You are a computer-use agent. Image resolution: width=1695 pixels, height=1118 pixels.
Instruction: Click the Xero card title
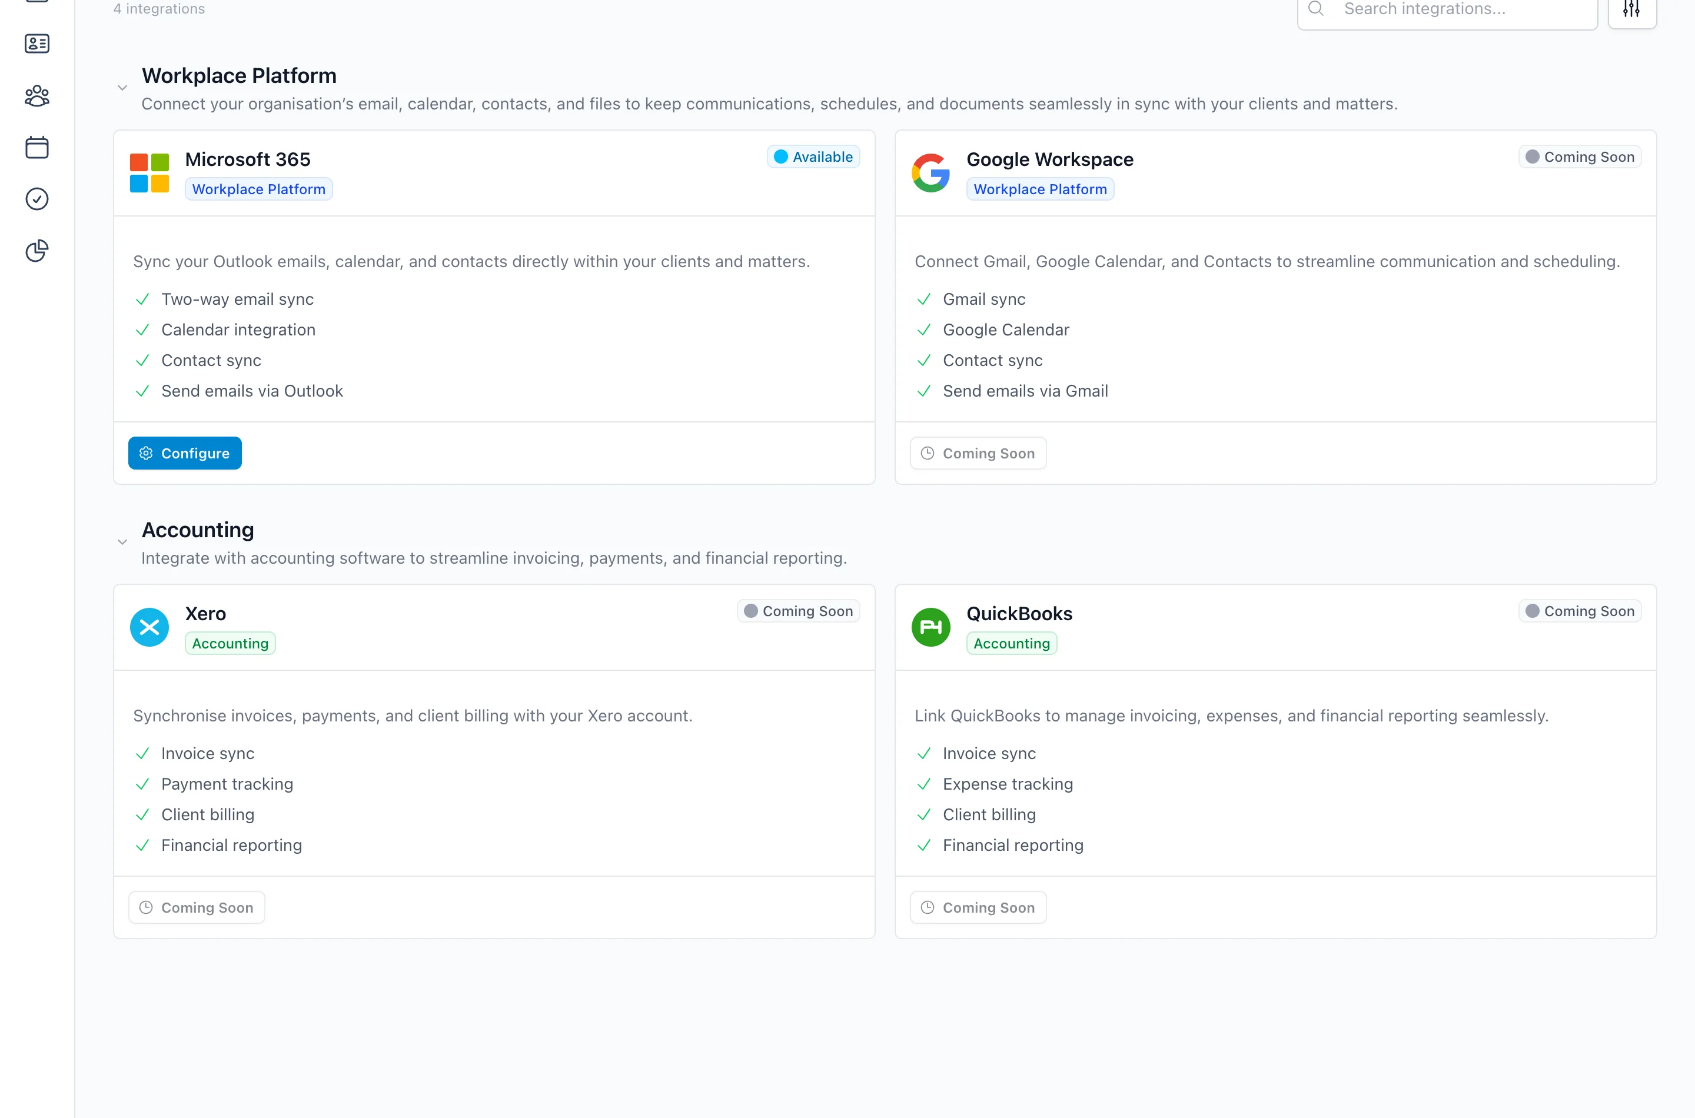click(205, 613)
